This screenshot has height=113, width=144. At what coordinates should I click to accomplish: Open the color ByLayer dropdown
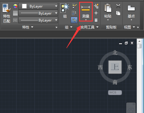[x=56, y=6]
